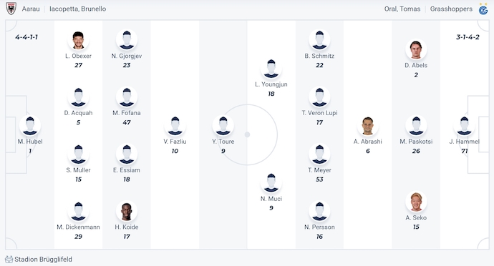The width and height of the screenshot is (494, 266).
Task: Open H. Koide's player photo
Action: [x=127, y=211]
